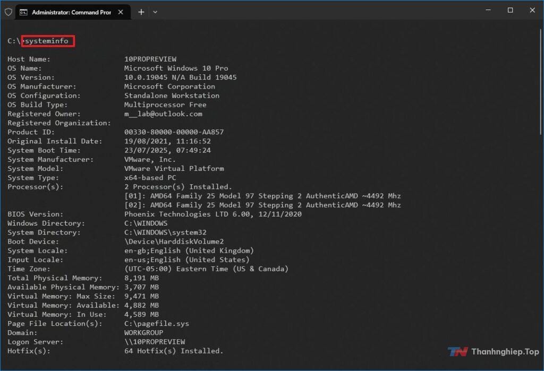The height and width of the screenshot is (371, 544).
Task: Click the page file location C:\pagefile.sys
Action: point(157,324)
